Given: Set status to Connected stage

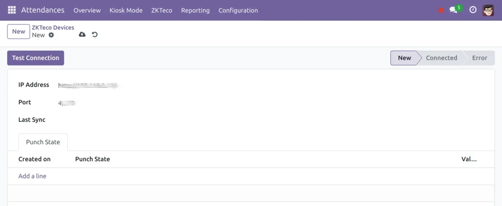Looking at the screenshot, I should tap(441, 58).
